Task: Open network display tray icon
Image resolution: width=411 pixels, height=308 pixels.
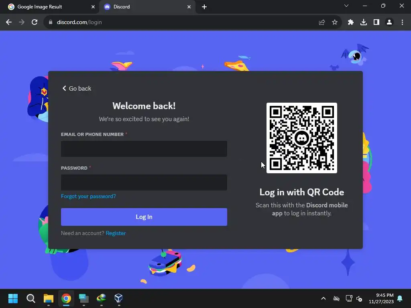Action: (349, 298)
